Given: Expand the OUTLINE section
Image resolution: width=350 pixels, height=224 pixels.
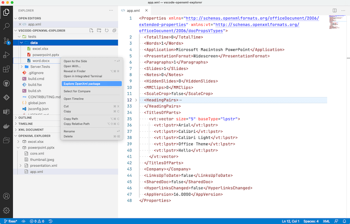Looking at the screenshot, I should (25, 117).
